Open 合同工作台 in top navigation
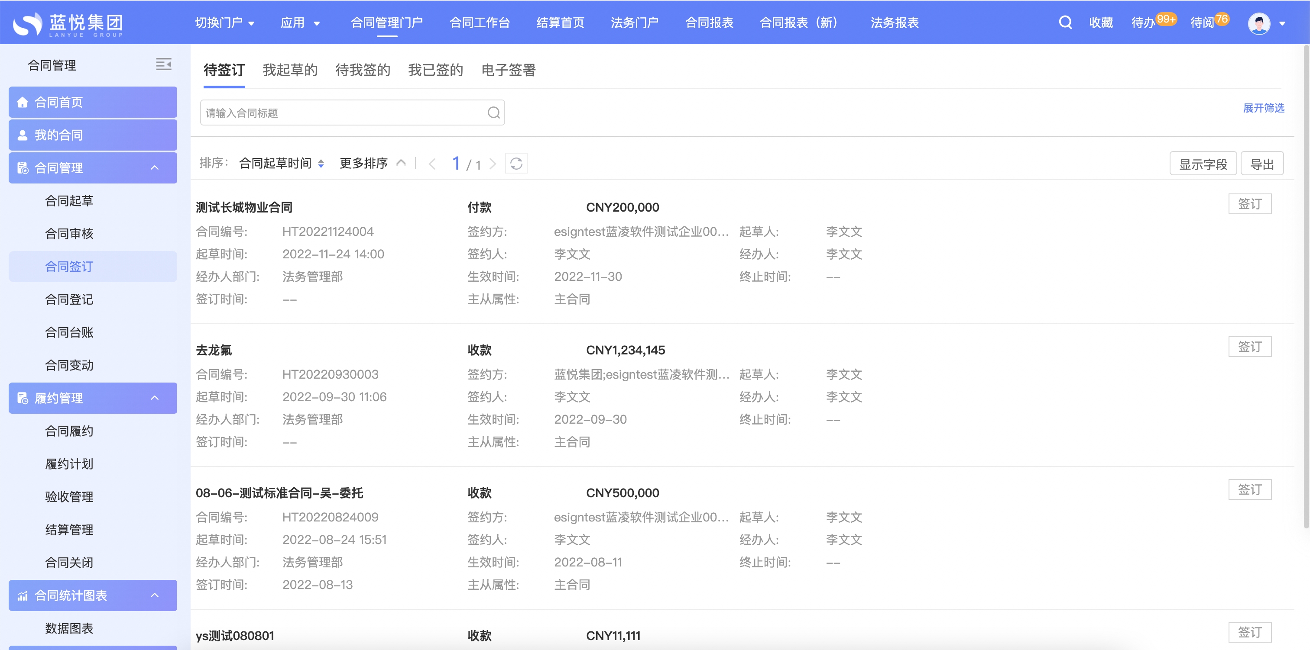 480,23
